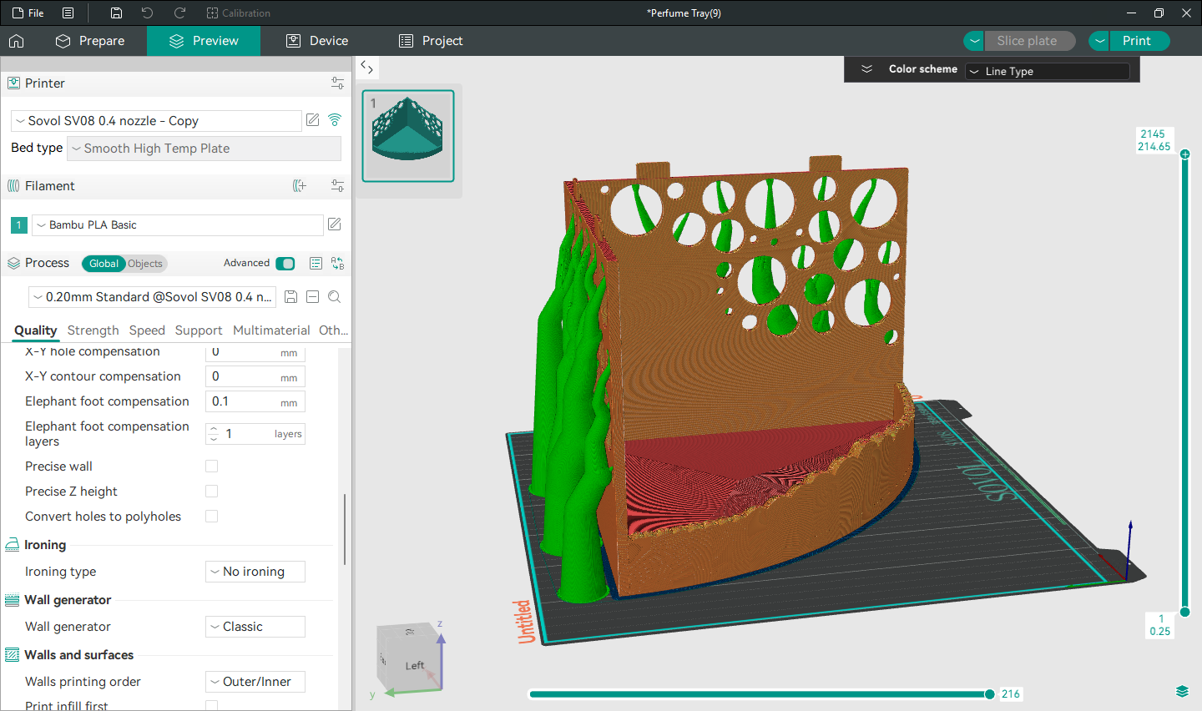This screenshot has width=1202, height=711.
Task: Switch to the Device tab
Action: click(316, 41)
